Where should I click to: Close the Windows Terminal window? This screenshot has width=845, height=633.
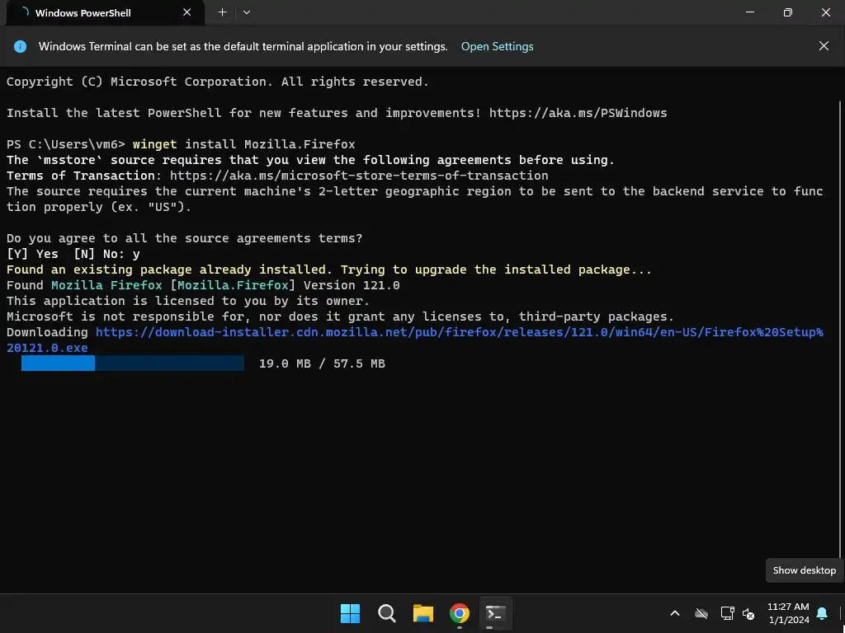825,12
